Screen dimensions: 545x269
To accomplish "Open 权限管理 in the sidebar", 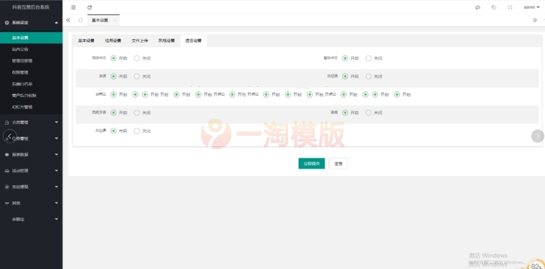I will pyautogui.click(x=31, y=72).
